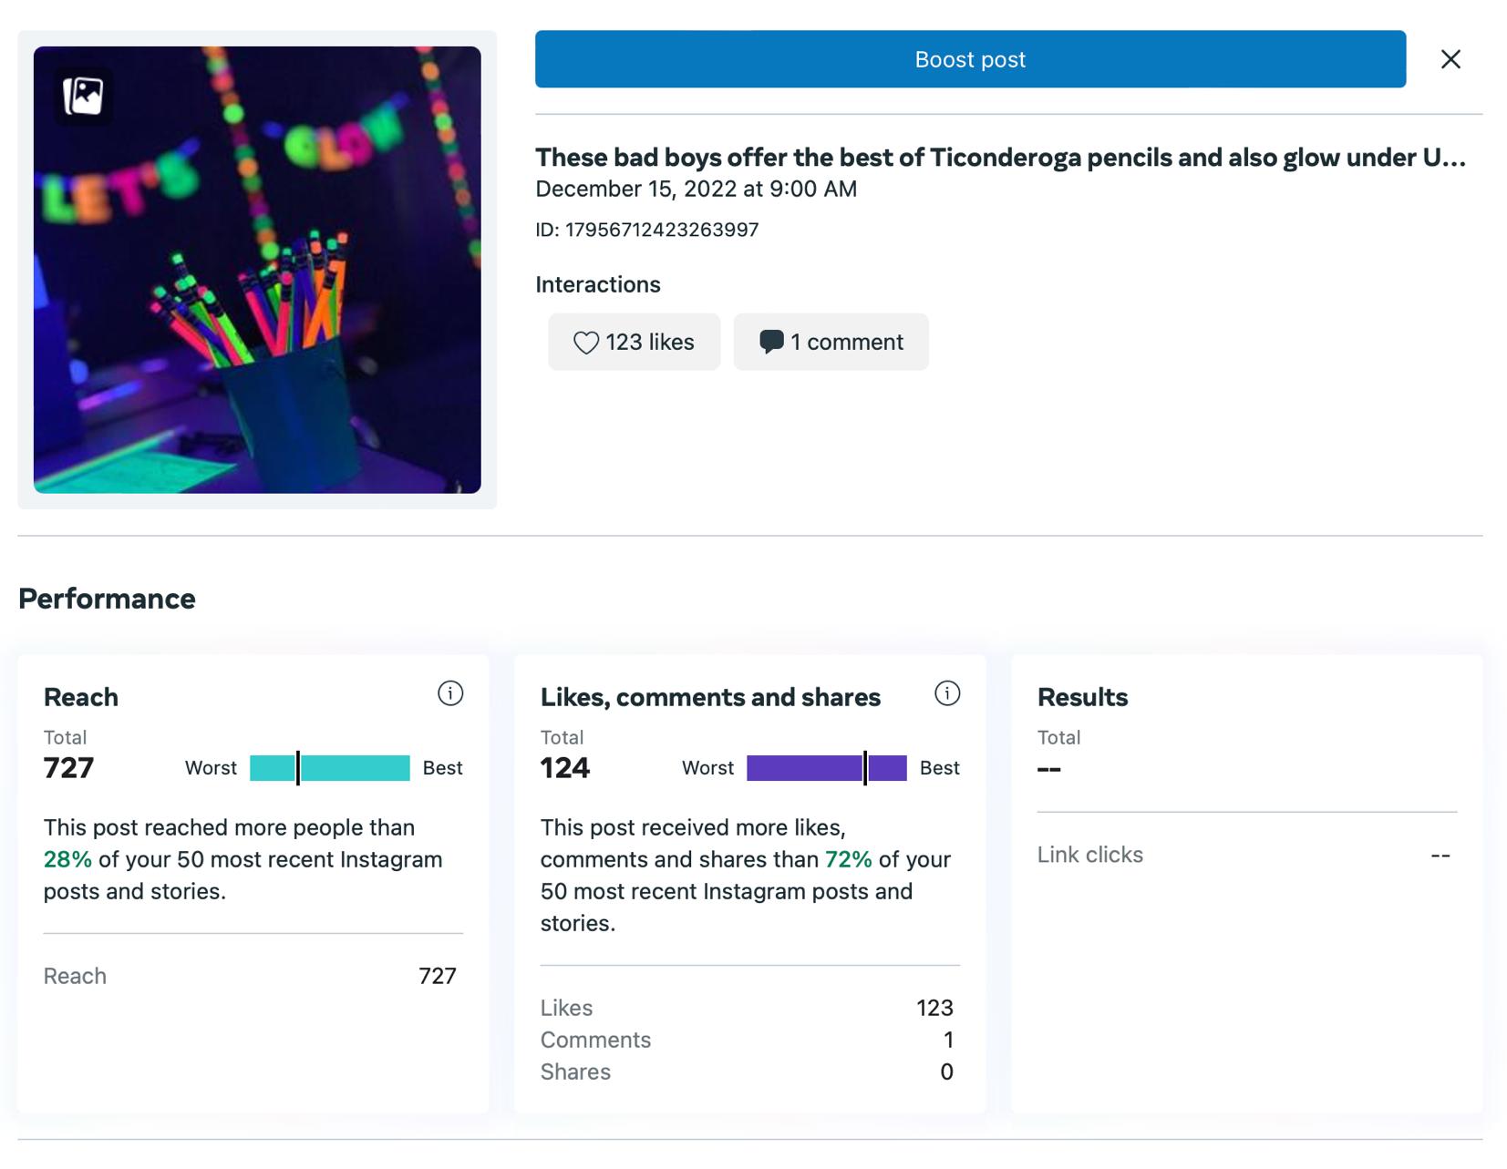The image size is (1507, 1169).
Task: Click the 1 comment button
Action: [831, 342]
